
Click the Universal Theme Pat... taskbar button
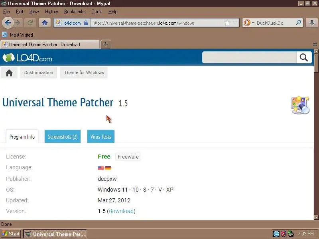(55, 234)
